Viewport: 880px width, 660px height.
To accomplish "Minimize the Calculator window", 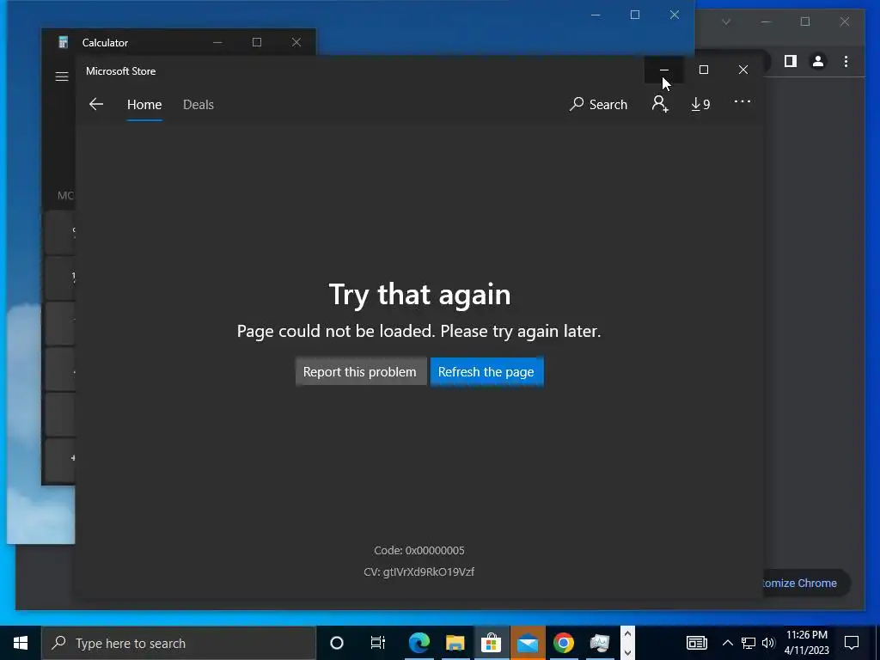I will 217,42.
